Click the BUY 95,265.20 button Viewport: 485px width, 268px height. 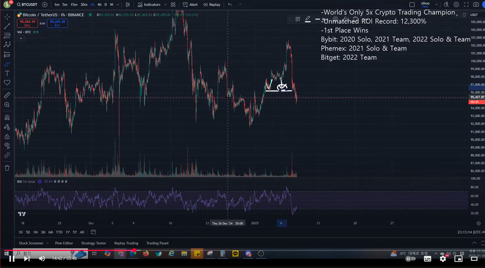57,23
